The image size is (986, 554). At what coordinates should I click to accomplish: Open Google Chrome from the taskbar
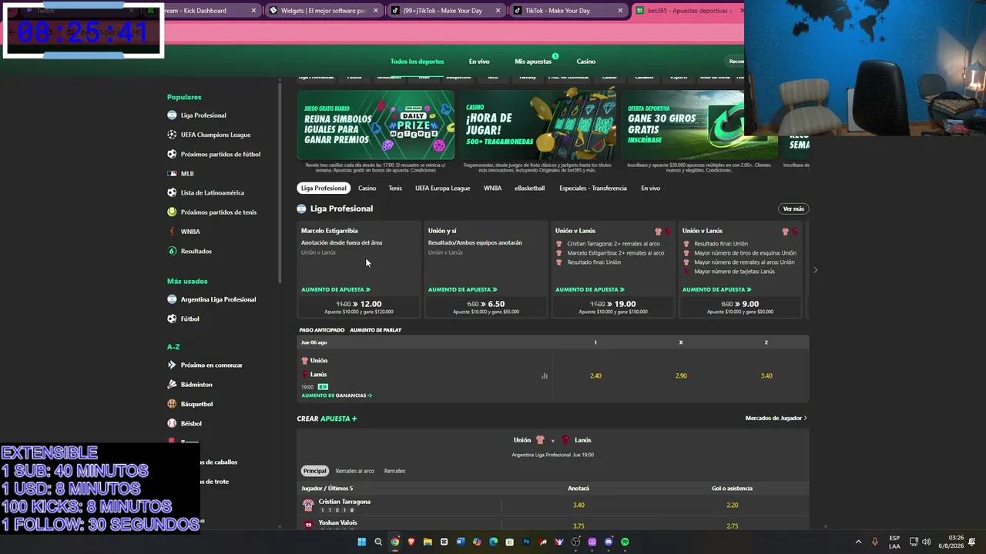394,542
